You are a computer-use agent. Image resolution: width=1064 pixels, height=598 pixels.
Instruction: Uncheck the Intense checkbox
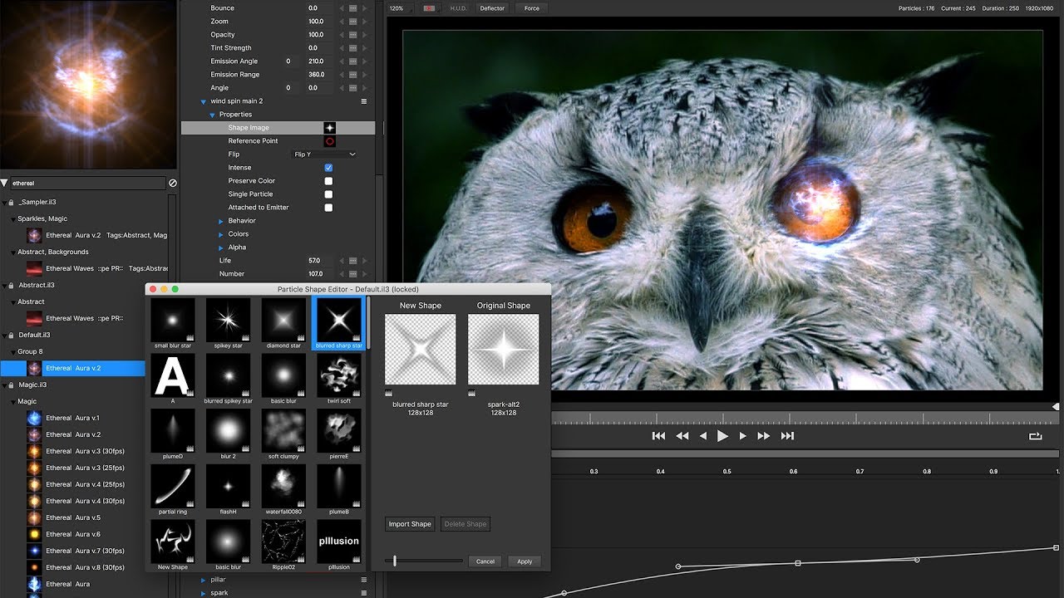328,167
